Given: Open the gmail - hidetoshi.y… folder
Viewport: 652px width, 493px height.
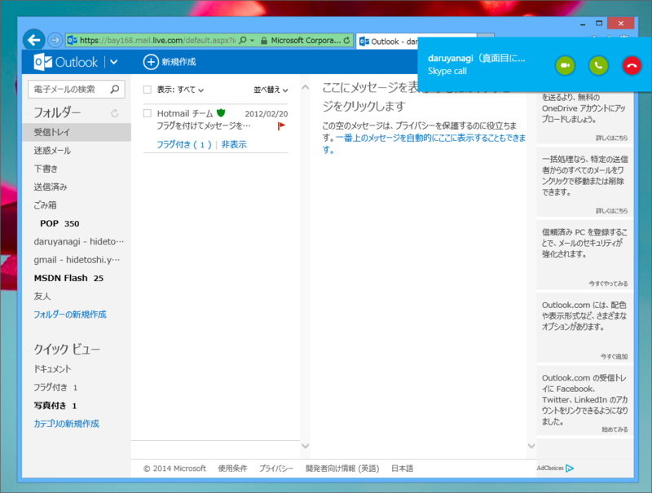Looking at the screenshot, I should tap(77, 260).
